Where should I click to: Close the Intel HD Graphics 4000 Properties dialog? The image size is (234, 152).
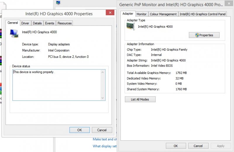pyautogui.click(x=110, y=13)
